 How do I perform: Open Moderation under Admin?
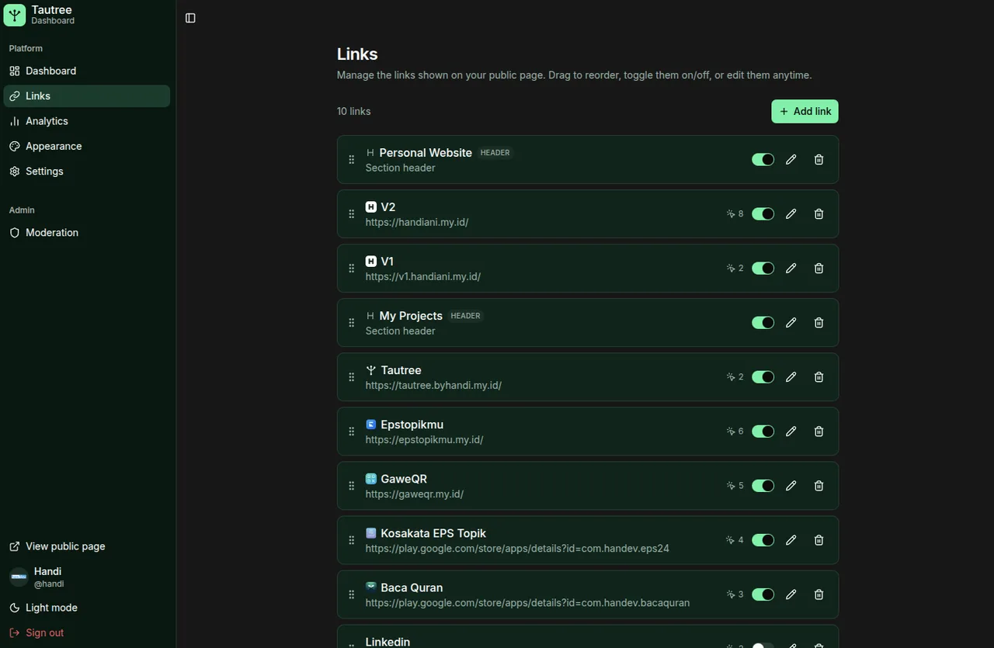[87, 233]
